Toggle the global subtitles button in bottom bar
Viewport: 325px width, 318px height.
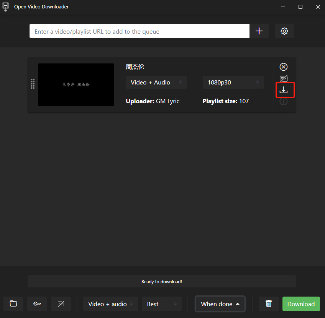(61, 304)
